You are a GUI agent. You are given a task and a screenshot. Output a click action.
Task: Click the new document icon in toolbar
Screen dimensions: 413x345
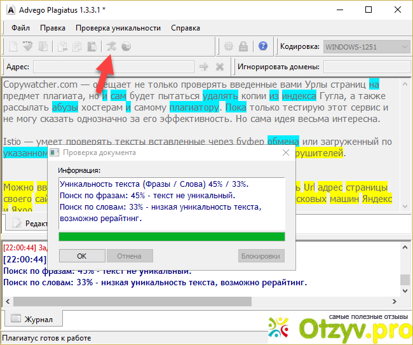(13, 46)
